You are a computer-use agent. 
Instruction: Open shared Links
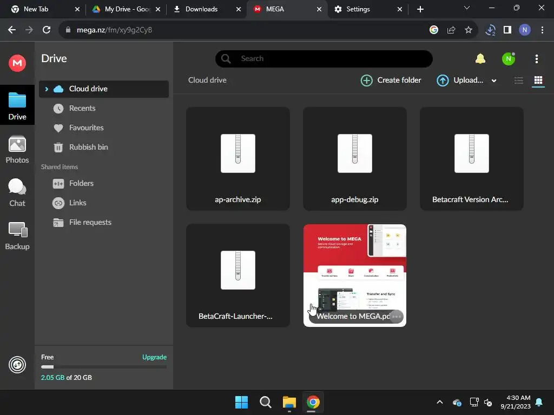103,203
